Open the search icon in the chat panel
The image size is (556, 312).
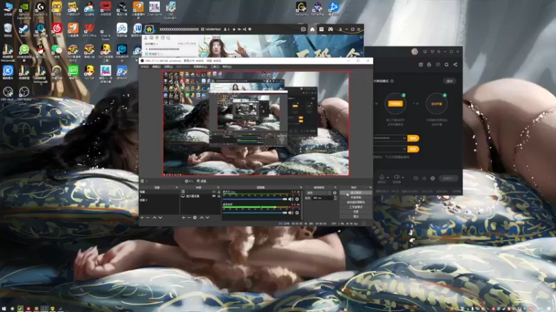pyautogui.click(x=168, y=38)
